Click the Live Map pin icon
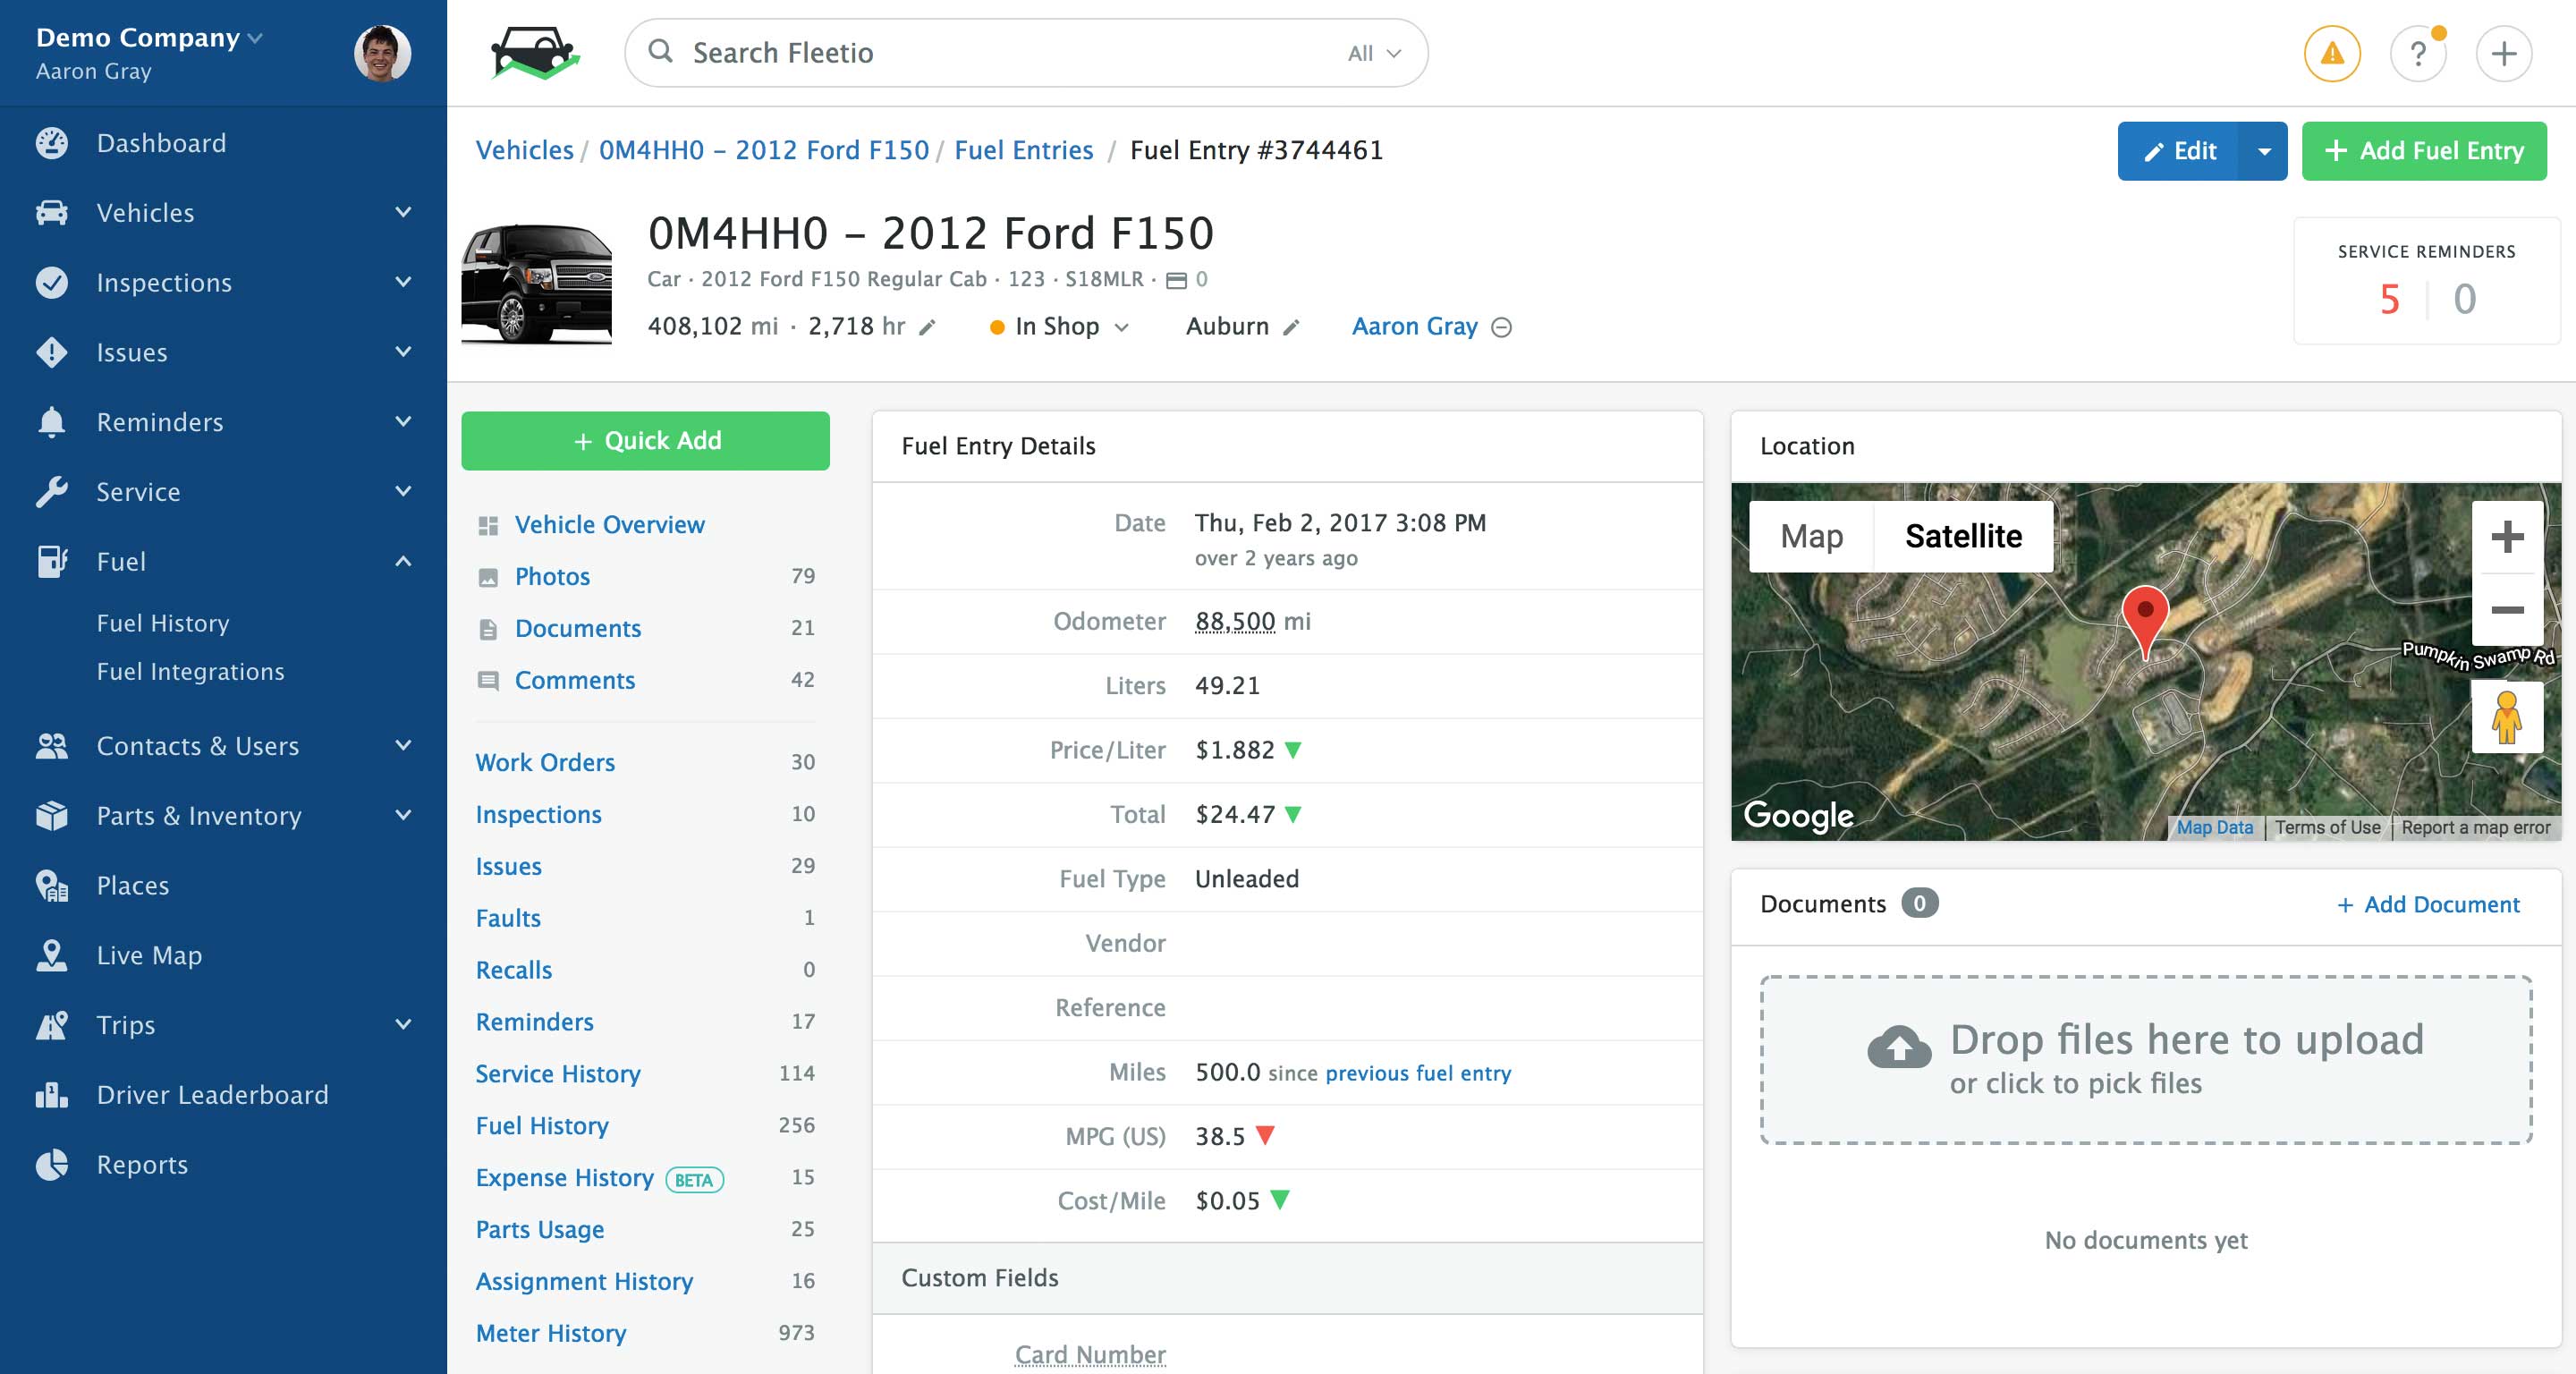Viewport: 2576px width, 1374px height. (52, 955)
